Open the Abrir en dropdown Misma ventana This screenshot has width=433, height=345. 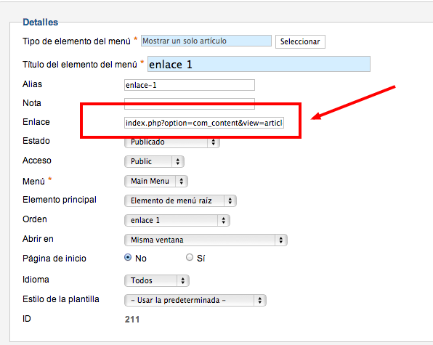click(206, 240)
